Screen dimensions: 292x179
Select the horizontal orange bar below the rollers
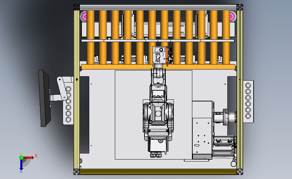coord(158,67)
